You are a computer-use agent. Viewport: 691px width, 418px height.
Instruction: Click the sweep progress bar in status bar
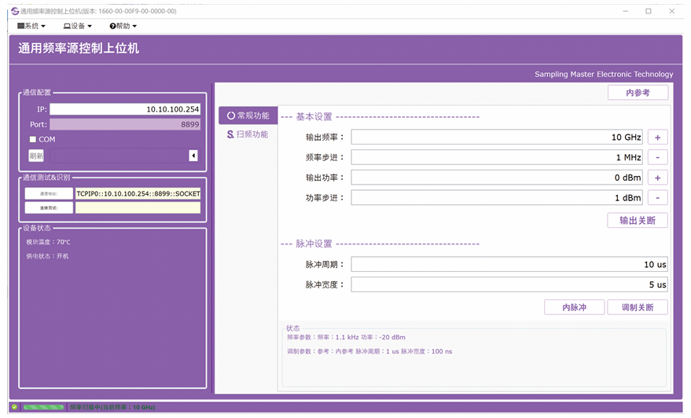(x=43, y=407)
